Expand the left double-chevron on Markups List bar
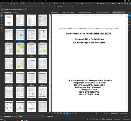The height and width of the screenshot is (121, 131). pos(2,116)
